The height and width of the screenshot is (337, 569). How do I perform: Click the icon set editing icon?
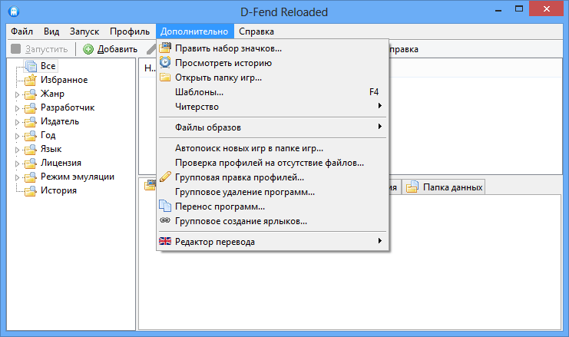[165, 48]
